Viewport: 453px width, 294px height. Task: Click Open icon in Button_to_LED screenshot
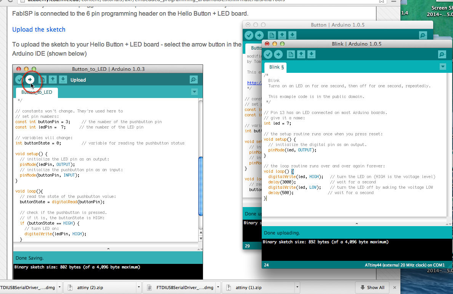[53, 79]
